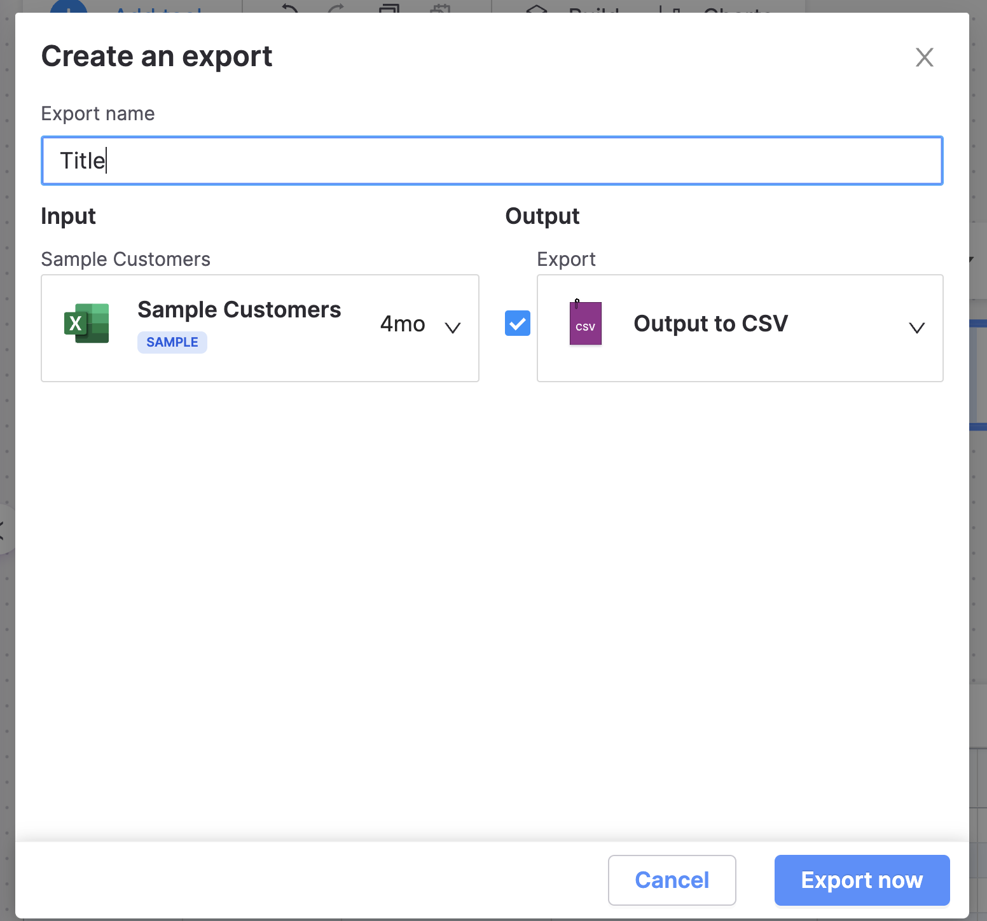Select the SAMPLE badge label

click(172, 342)
